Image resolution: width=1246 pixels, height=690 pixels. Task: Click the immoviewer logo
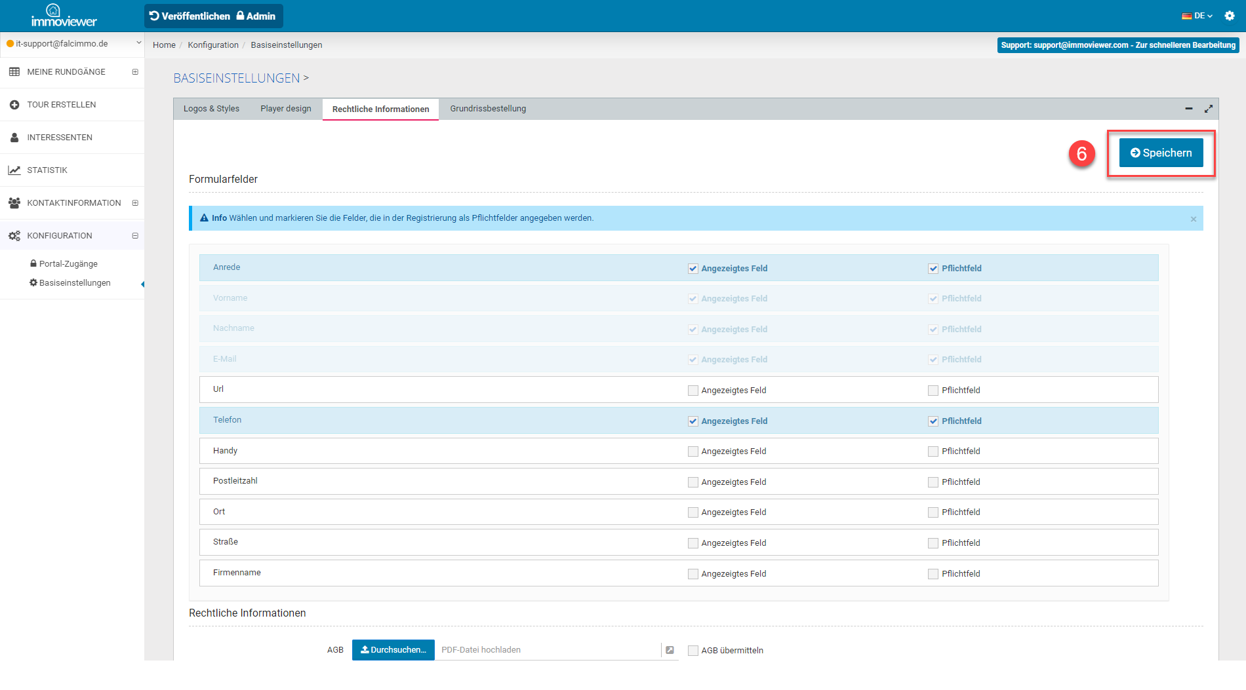coord(64,16)
